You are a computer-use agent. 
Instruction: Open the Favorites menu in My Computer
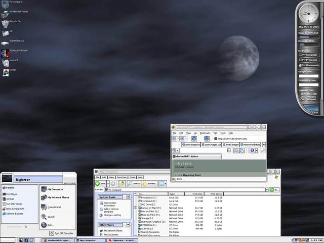coord(121,177)
